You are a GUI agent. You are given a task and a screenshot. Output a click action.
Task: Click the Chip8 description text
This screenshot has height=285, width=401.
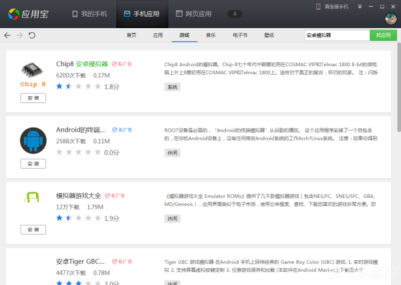click(271, 68)
